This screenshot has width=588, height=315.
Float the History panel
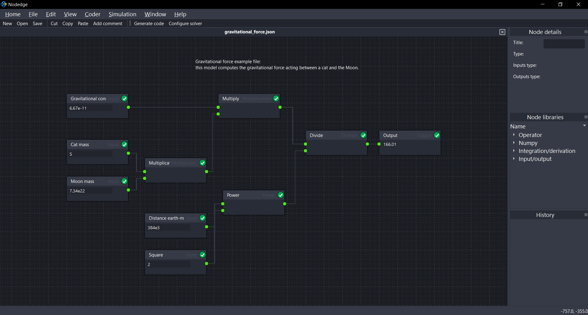pos(586,215)
